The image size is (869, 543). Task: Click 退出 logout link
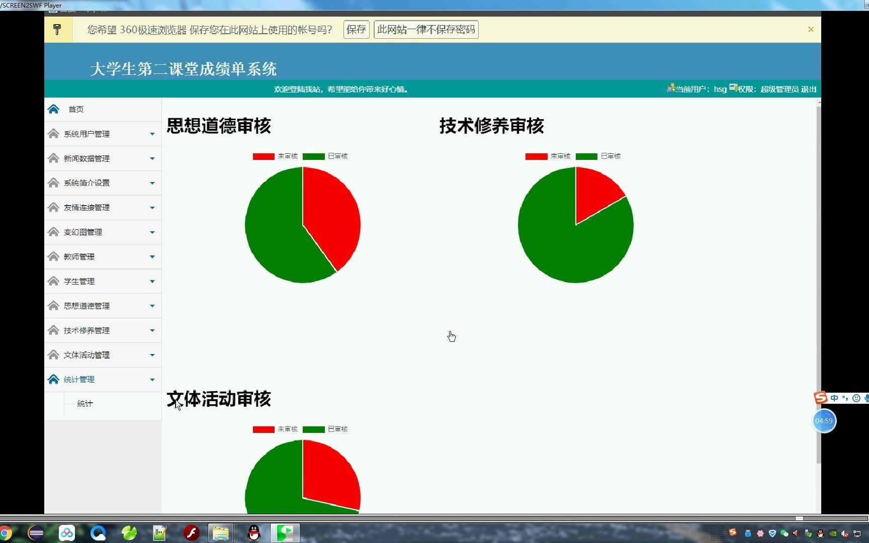click(x=809, y=89)
